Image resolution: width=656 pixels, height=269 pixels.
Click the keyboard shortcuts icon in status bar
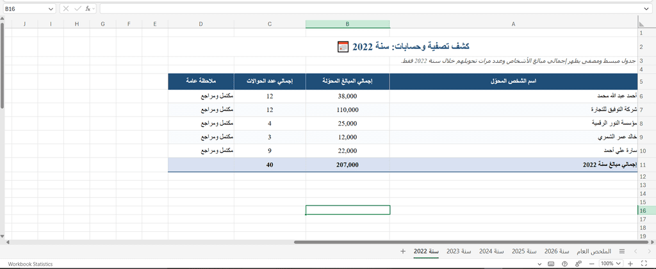(x=551, y=264)
